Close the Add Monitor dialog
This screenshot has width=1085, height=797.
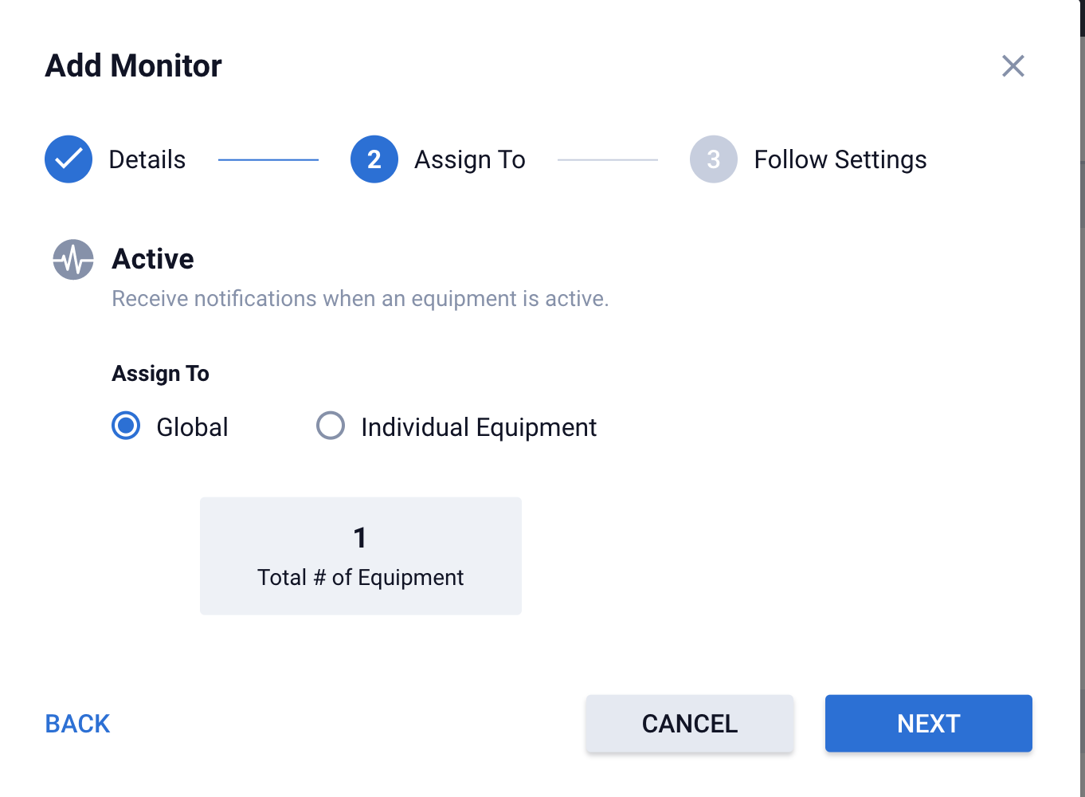tap(1013, 66)
